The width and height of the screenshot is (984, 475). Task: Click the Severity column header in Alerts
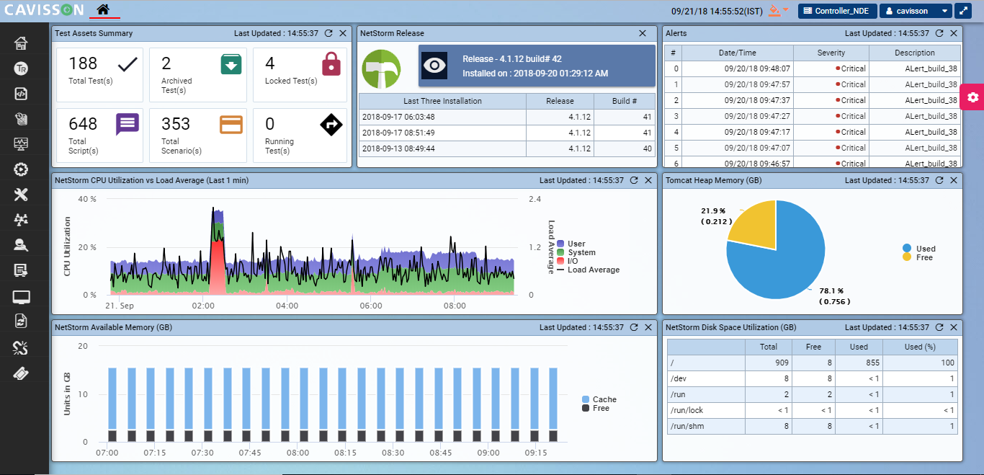point(831,53)
